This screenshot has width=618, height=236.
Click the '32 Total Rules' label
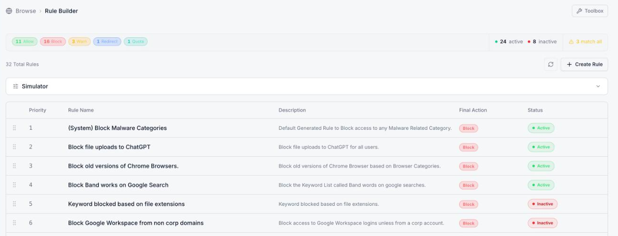(22, 64)
